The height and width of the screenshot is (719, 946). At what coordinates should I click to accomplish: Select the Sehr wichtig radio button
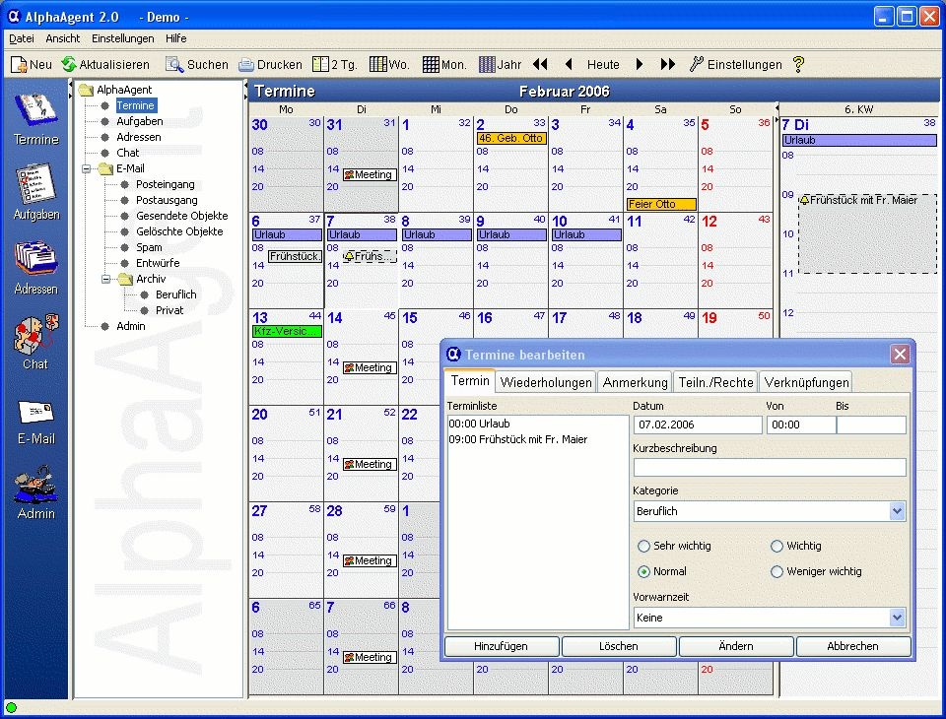point(643,546)
